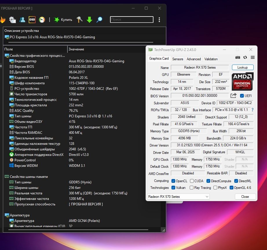Open the three-dot menu in AIDA64
This screenshot has width=267, height=250.
click(x=159, y=20)
